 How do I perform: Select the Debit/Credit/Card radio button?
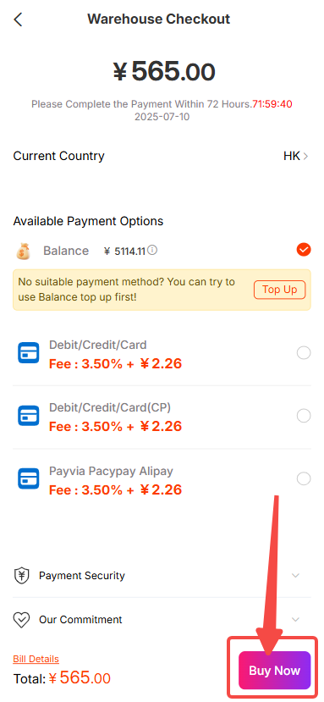304,353
